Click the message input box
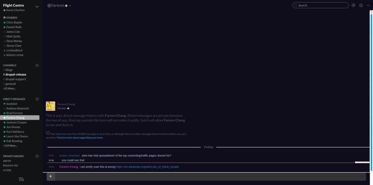This screenshot has height=185, width=373. pyautogui.click(x=210, y=176)
